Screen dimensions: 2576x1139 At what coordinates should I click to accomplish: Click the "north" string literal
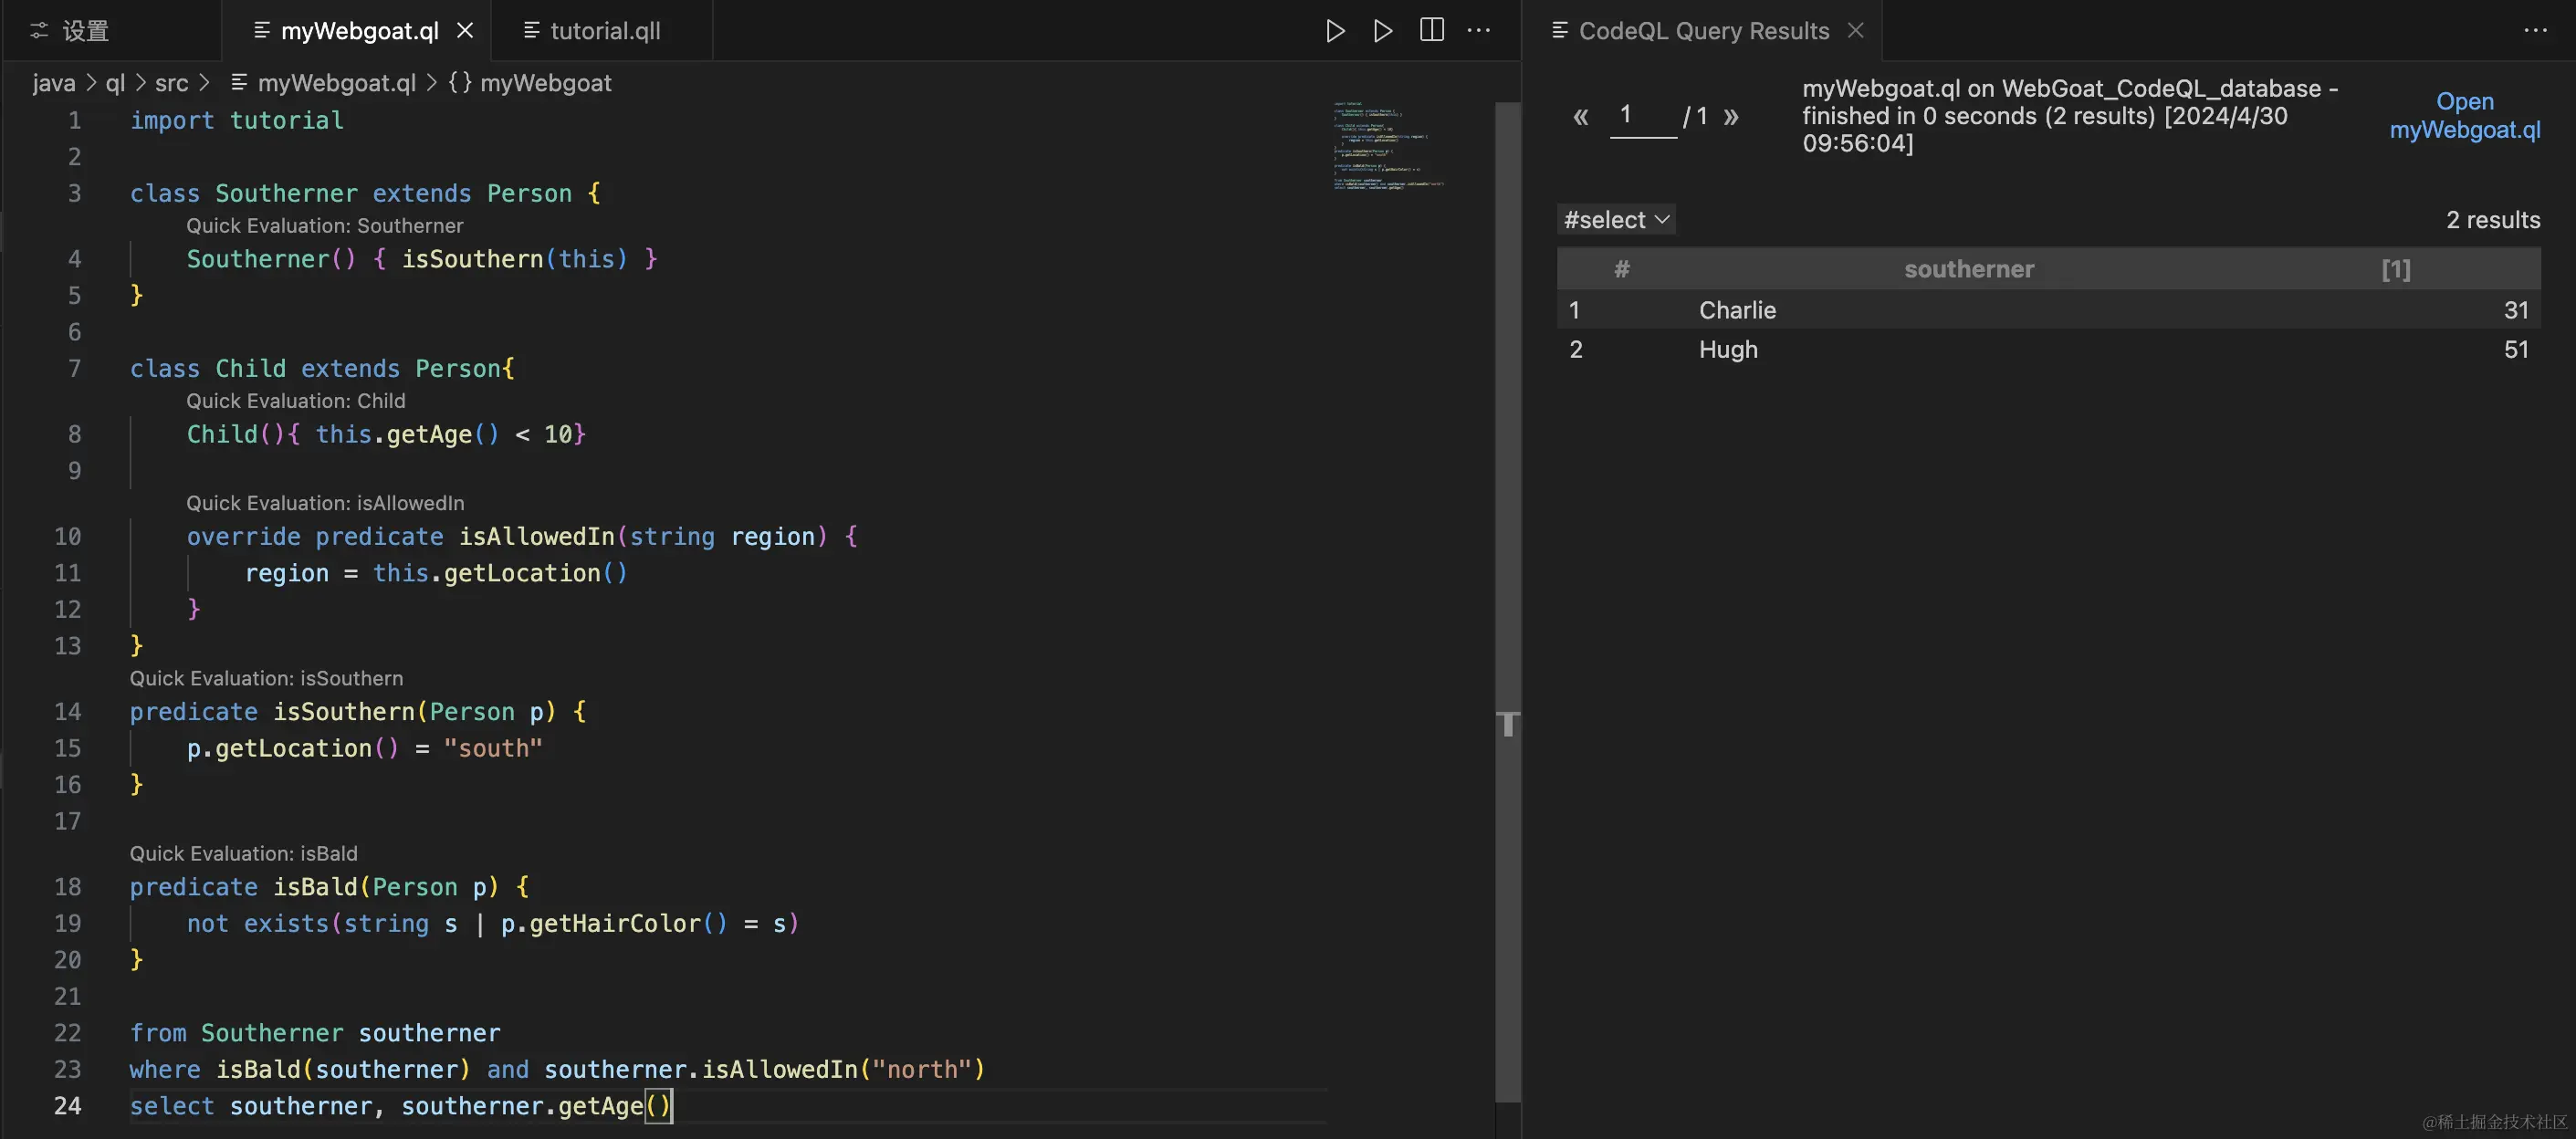point(921,1070)
